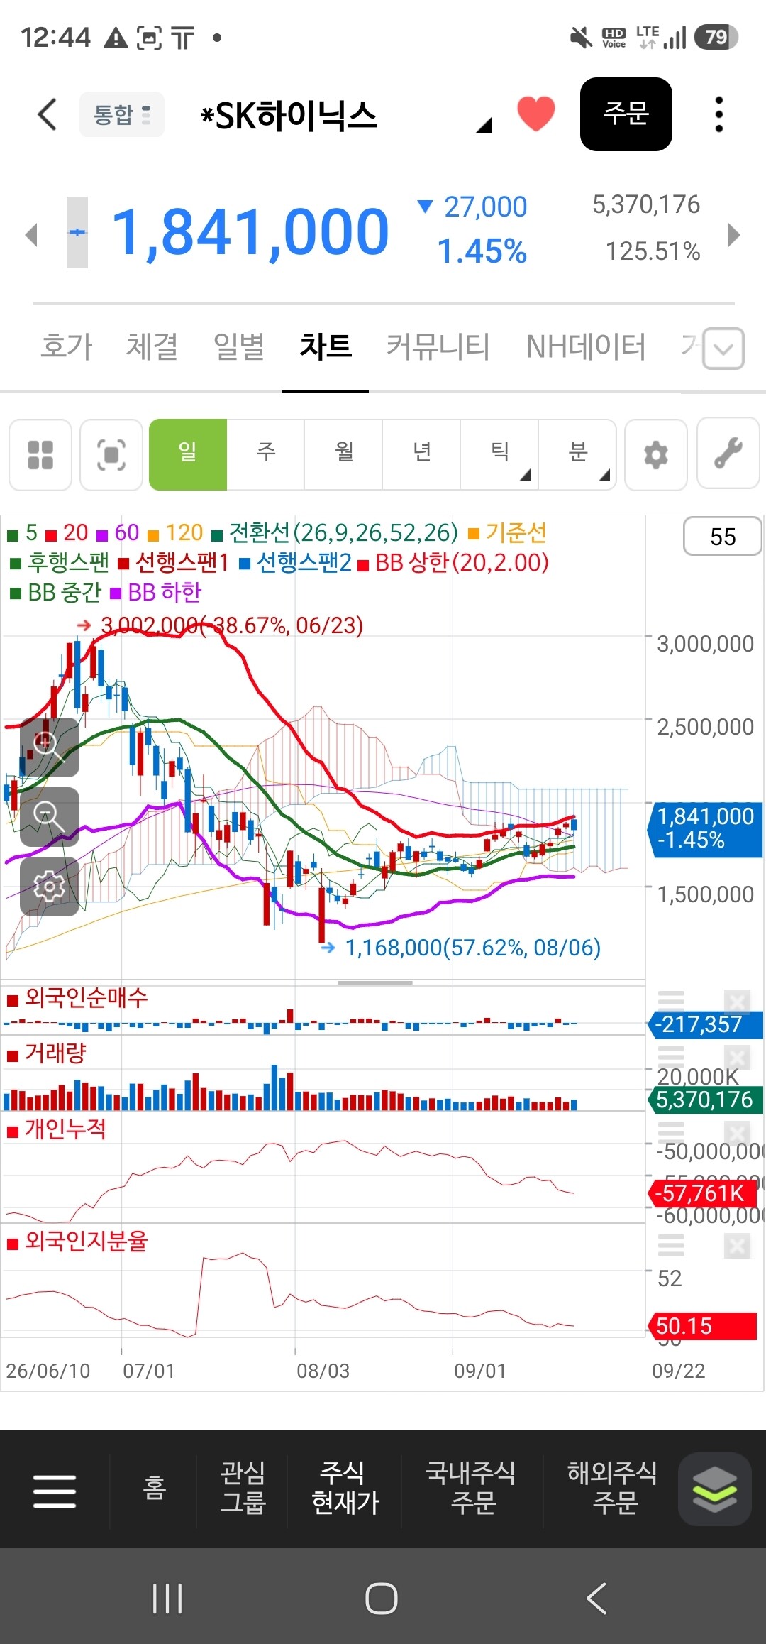Open 국내주식 주문 in bottom navigation
Image resolution: width=766 pixels, height=1644 pixels.
tap(471, 1489)
